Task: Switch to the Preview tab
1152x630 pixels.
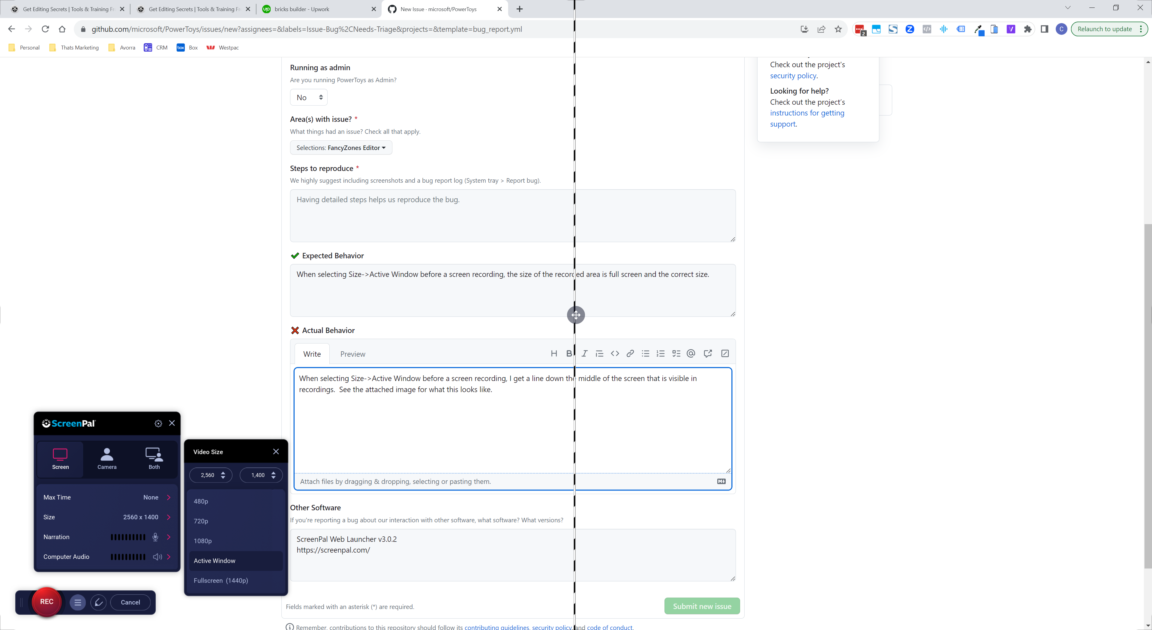Action: [352, 354]
